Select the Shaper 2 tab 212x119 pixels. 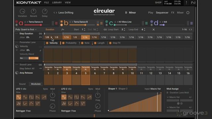(x=123, y=89)
